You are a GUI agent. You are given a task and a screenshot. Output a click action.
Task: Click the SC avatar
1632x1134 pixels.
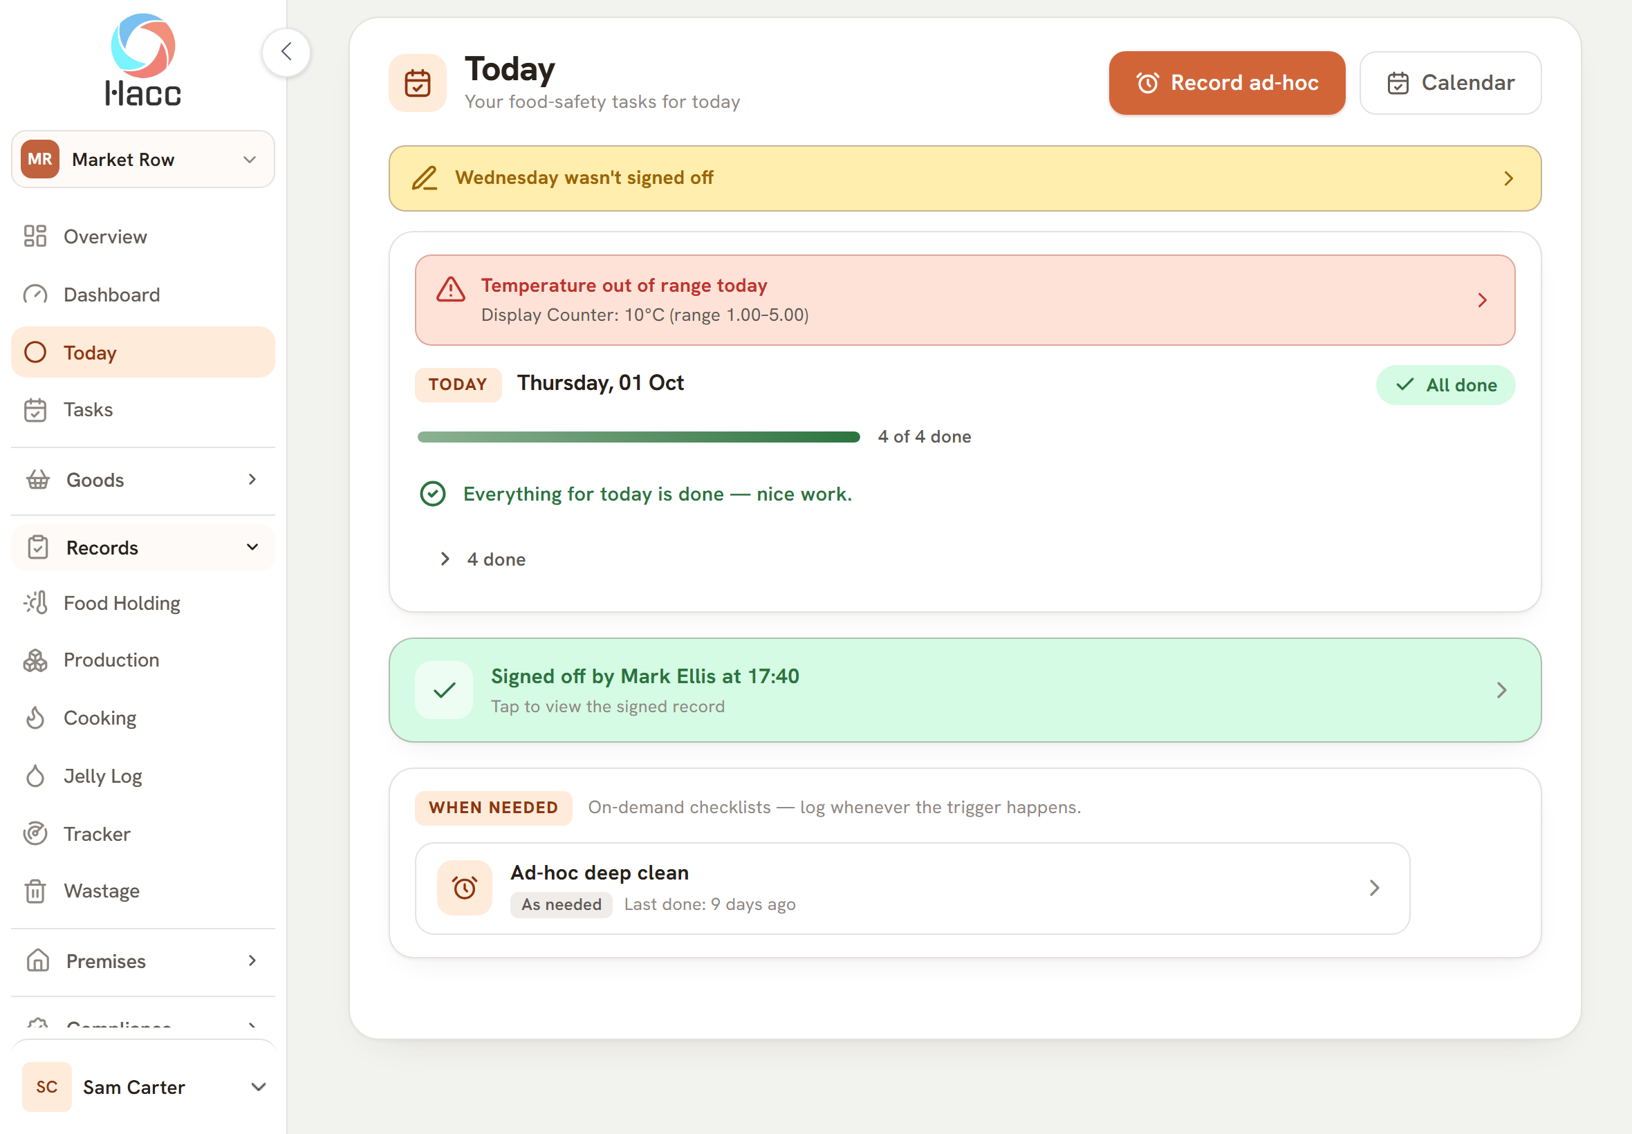[x=47, y=1087]
